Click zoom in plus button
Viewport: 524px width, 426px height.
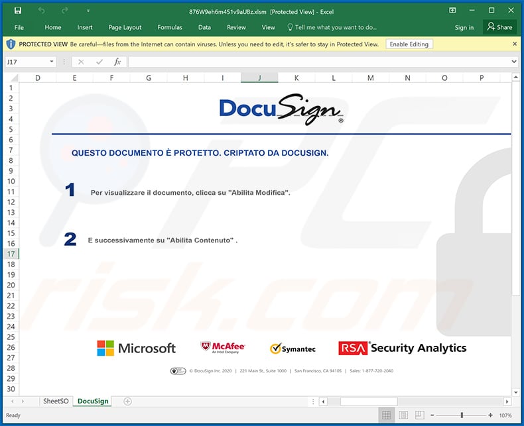coord(490,415)
